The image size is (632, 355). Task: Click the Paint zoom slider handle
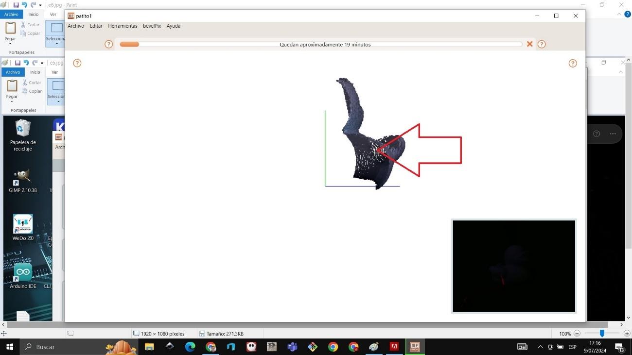pyautogui.click(x=602, y=334)
